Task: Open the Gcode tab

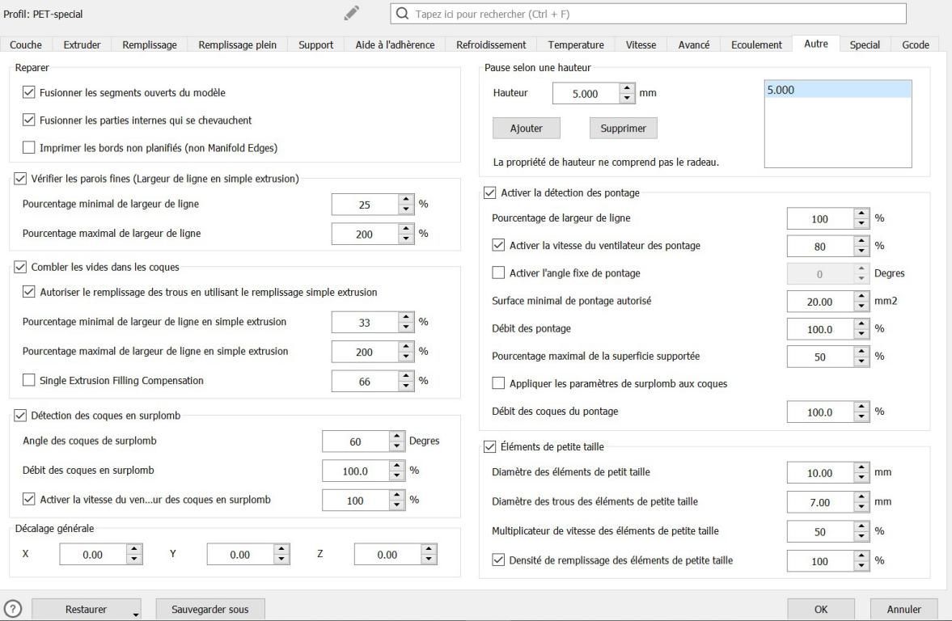Action: 915,45
